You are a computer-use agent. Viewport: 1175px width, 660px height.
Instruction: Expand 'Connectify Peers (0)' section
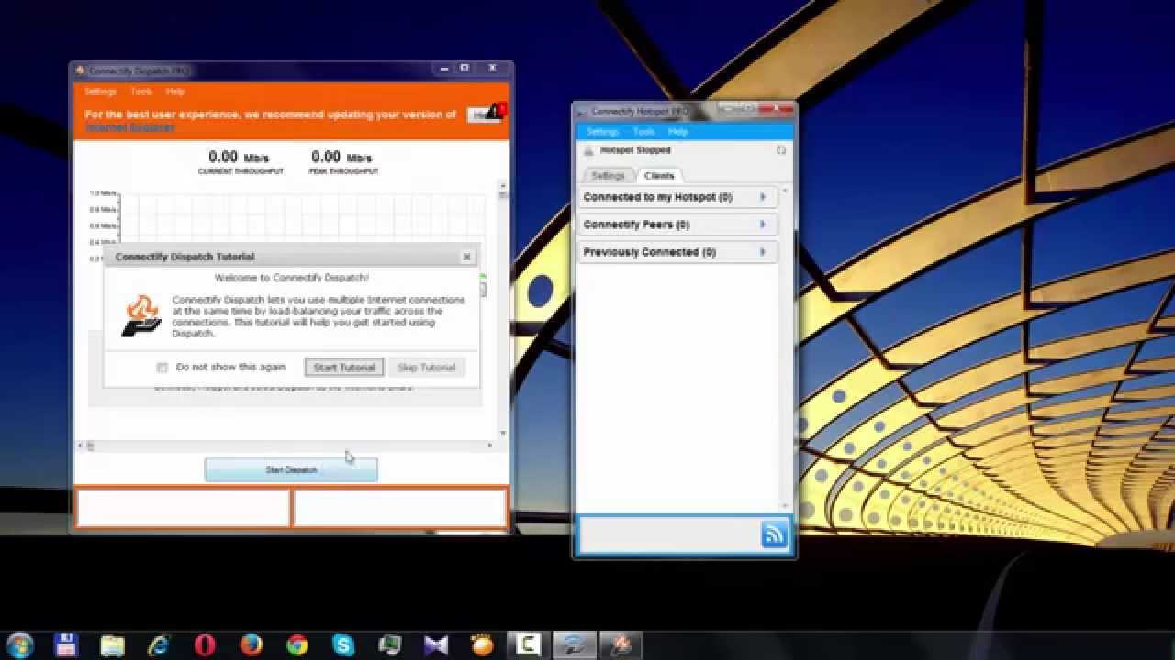(678, 225)
